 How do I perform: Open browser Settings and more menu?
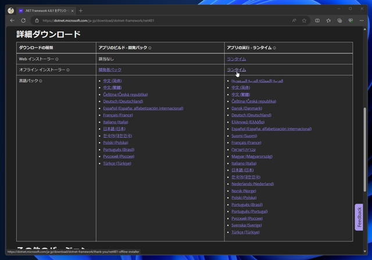click(362, 20)
